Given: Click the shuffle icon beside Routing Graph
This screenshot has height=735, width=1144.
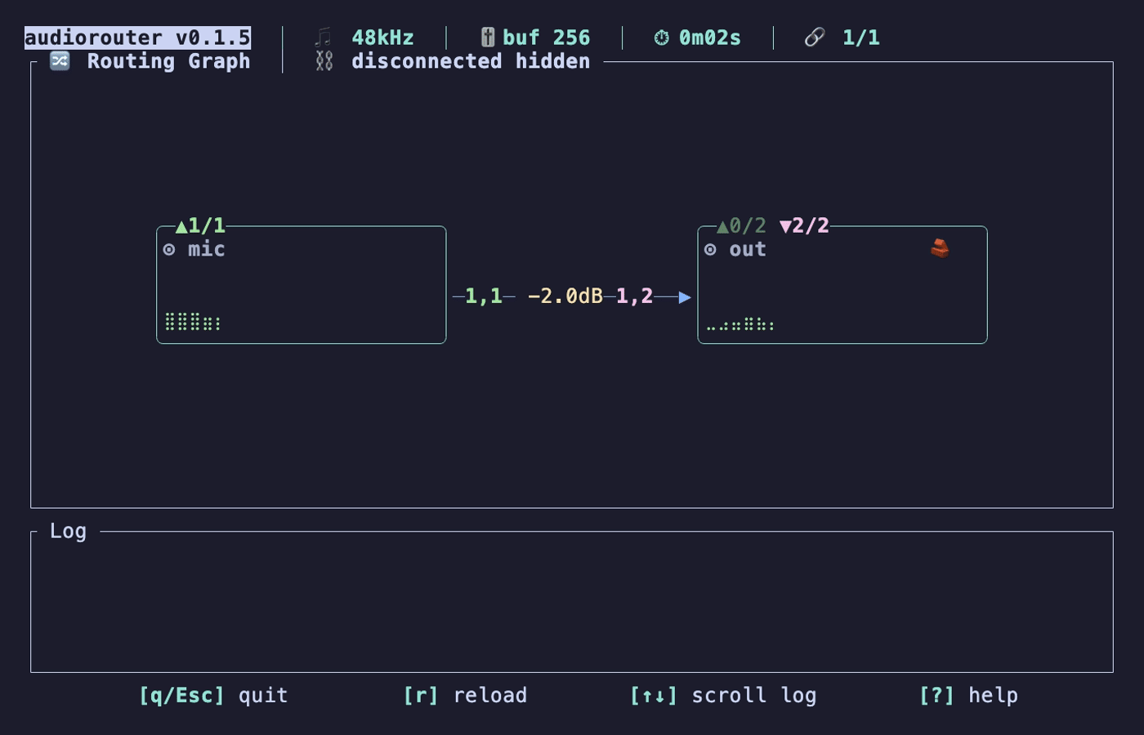Looking at the screenshot, I should [x=60, y=61].
